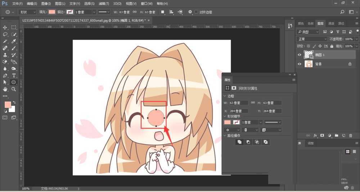Click the fx layer style icon
The image size is (360, 192).
(315, 136)
